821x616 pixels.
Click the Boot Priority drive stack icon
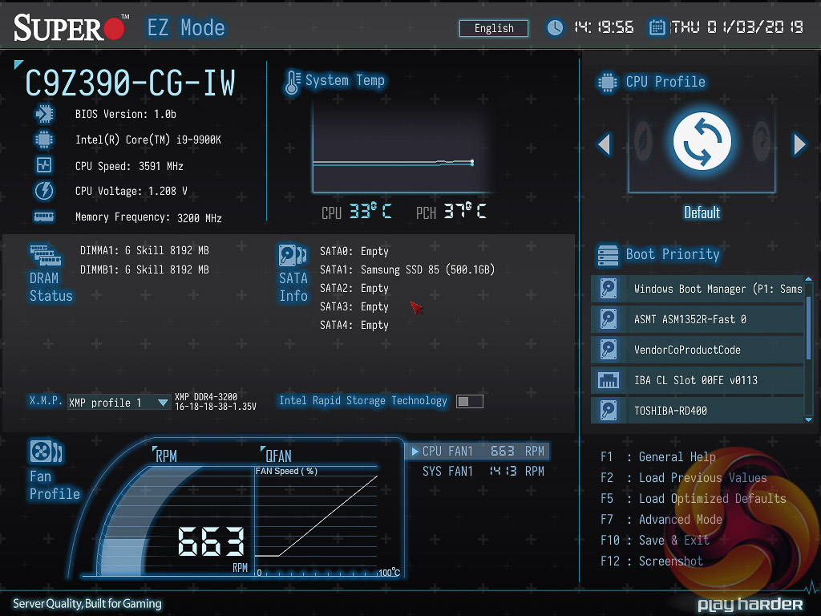(x=609, y=255)
